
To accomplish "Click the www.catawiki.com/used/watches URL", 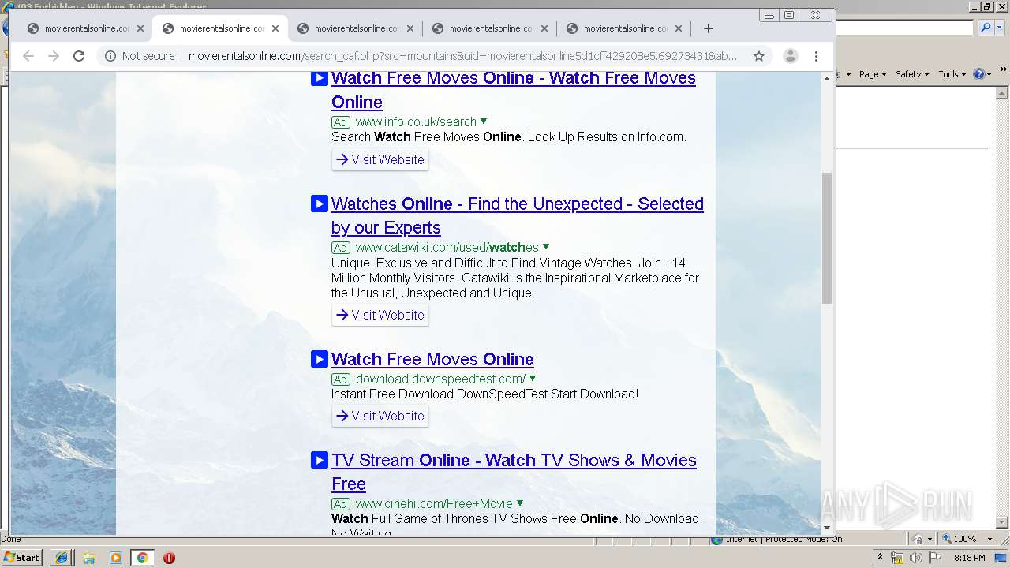I will pos(447,247).
